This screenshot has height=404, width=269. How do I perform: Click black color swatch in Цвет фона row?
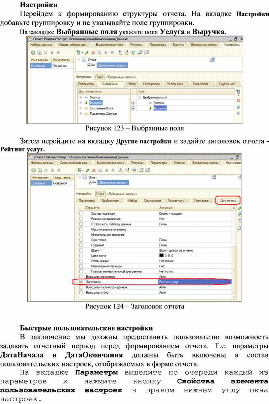161,256
